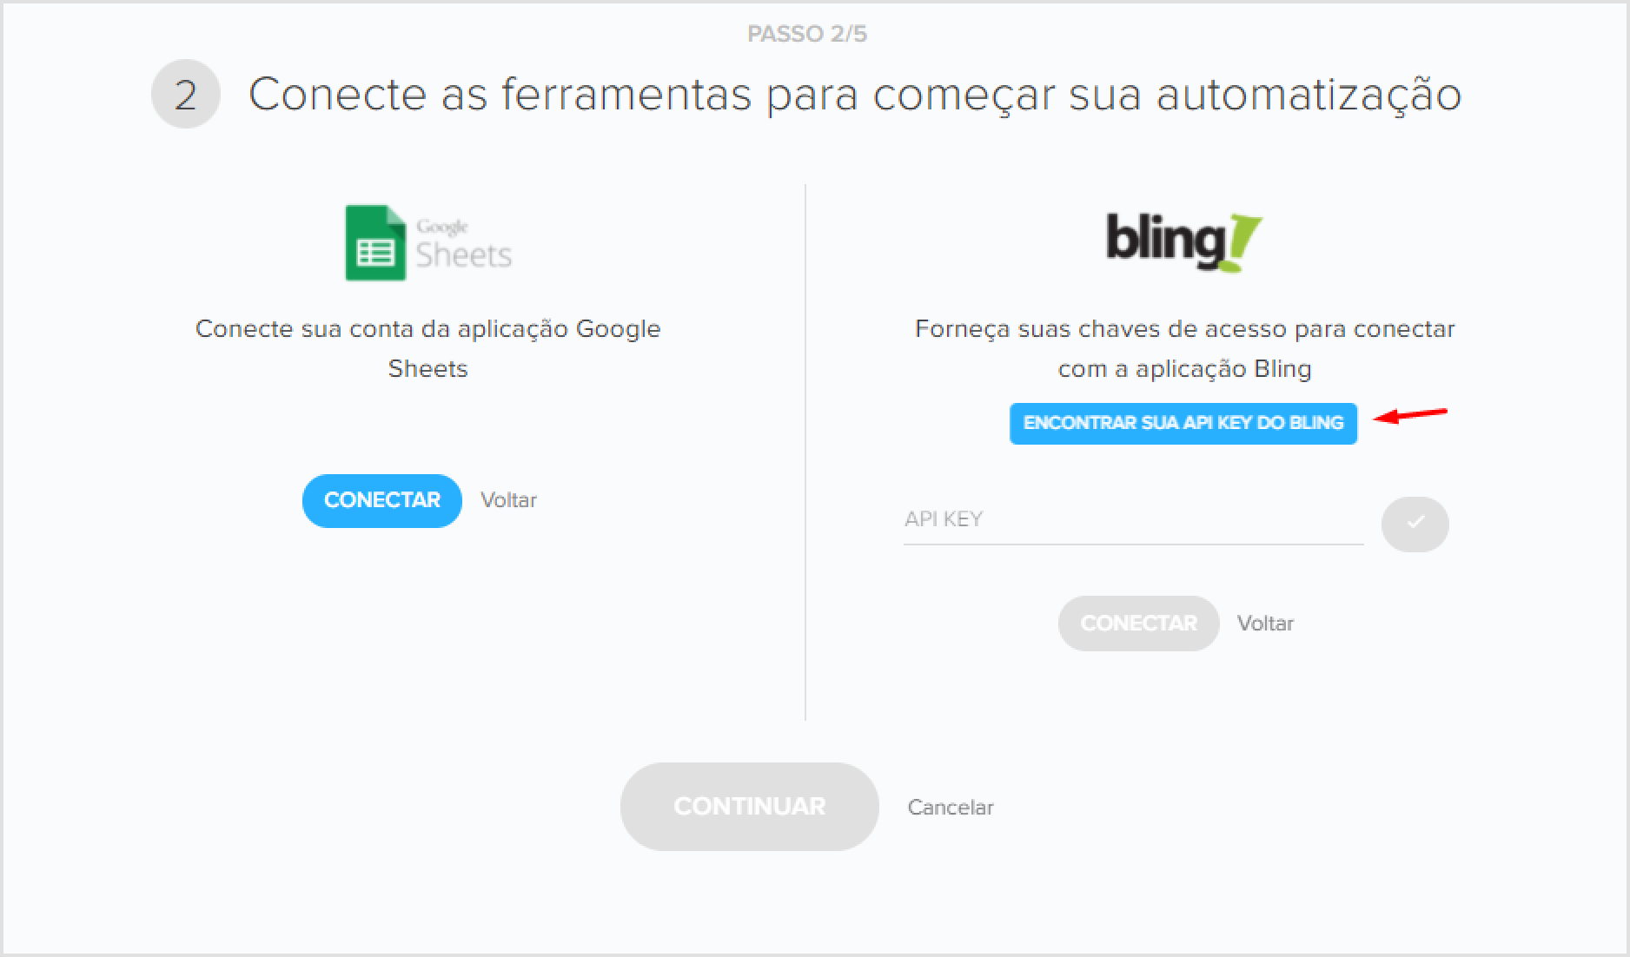
Task: Click Voltar next to Bling Conectar
Action: point(1265,624)
